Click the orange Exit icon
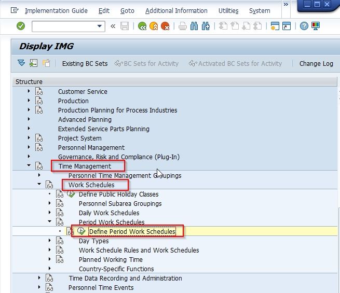Screen dimensions: 340x293 point(154,26)
